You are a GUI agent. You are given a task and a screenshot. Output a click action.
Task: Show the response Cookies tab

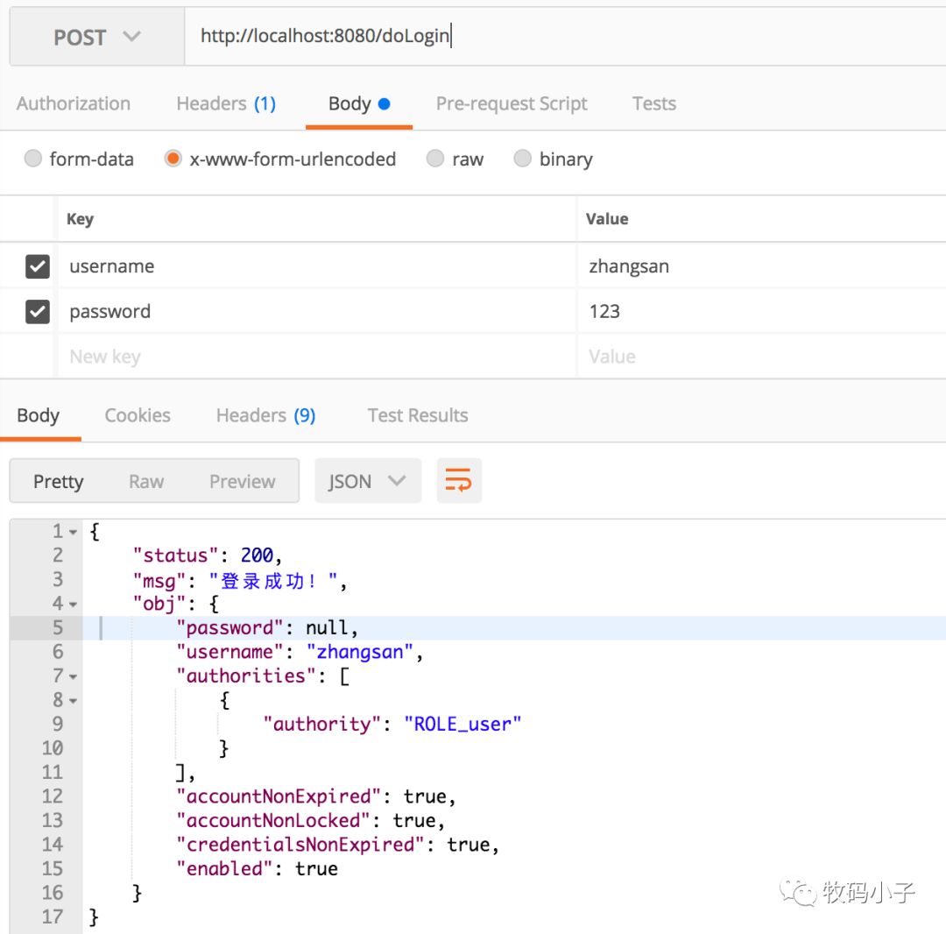(x=138, y=415)
